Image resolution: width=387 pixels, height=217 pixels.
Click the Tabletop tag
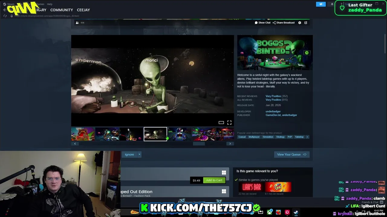click(299, 137)
